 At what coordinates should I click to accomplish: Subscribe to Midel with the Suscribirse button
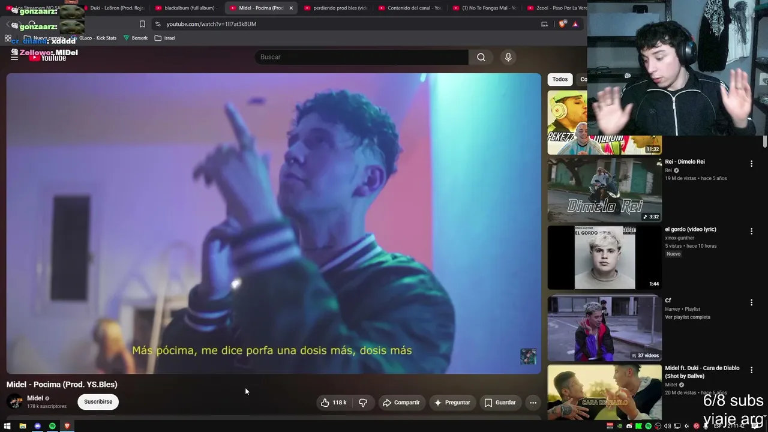coord(98,402)
